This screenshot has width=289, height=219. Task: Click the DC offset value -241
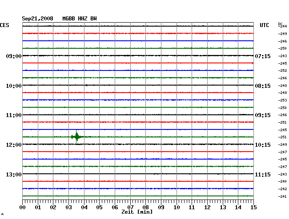coord(282,196)
